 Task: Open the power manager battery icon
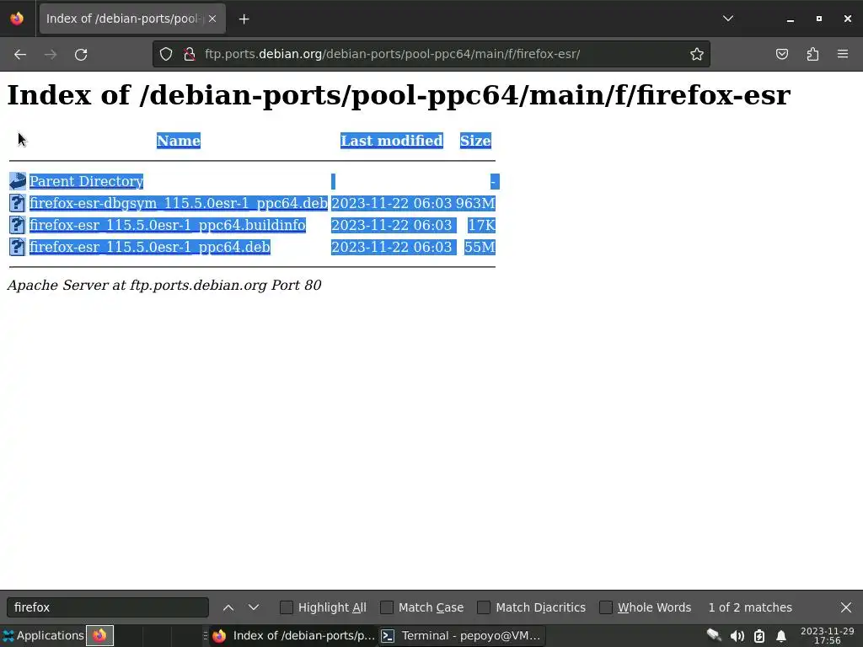(759, 636)
